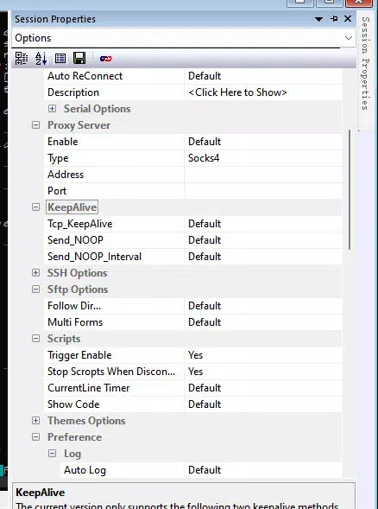Click the Show Code Default value
This screenshot has width=378, height=509.
(263, 404)
